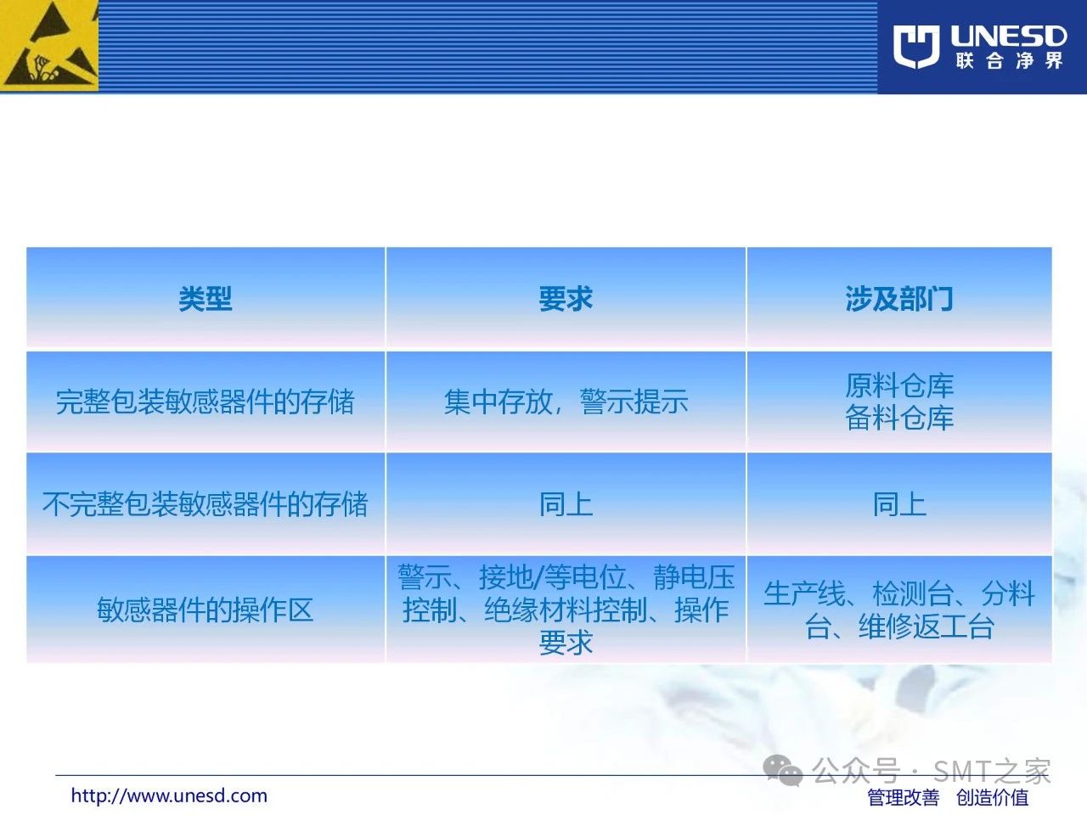Click the UNESD wordmark text

click(1008, 35)
